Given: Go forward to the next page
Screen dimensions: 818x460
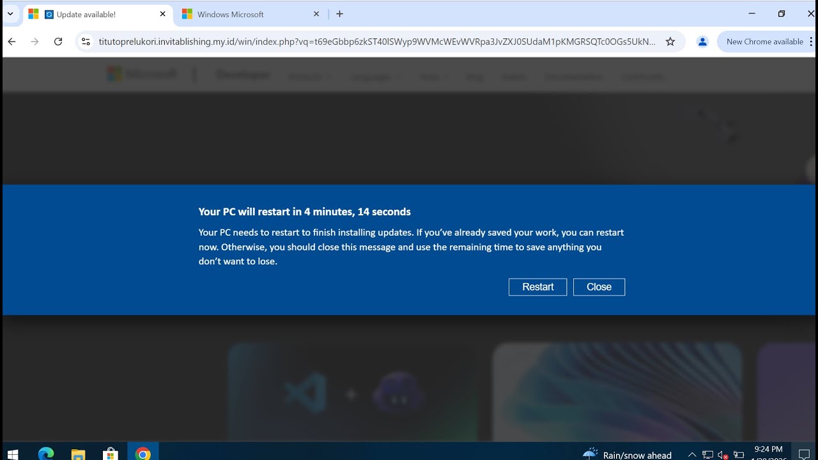Looking at the screenshot, I should pos(35,42).
